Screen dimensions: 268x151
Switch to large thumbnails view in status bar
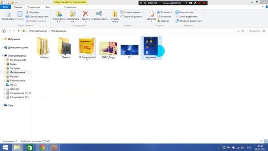[x=266, y=141]
